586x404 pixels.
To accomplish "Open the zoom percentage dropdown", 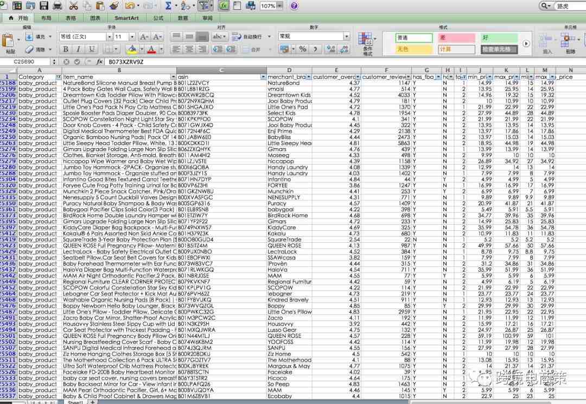I will [280, 5].
